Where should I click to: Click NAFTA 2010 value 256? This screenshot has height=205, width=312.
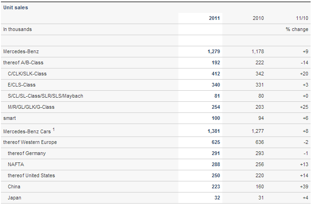point(260,164)
